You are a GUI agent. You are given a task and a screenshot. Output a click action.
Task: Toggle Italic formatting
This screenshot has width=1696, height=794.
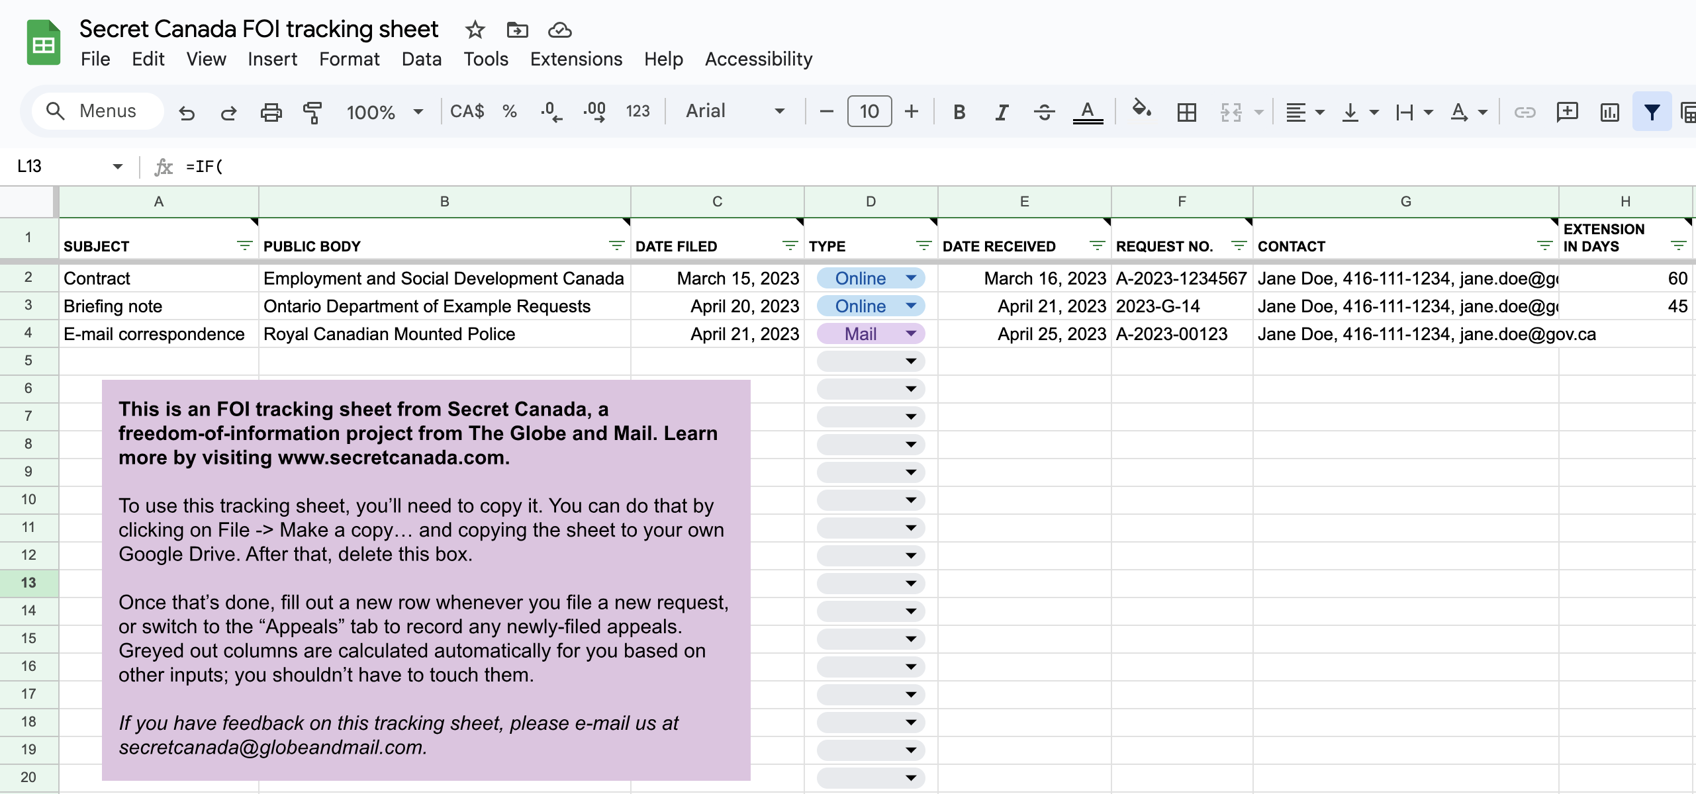(1002, 112)
